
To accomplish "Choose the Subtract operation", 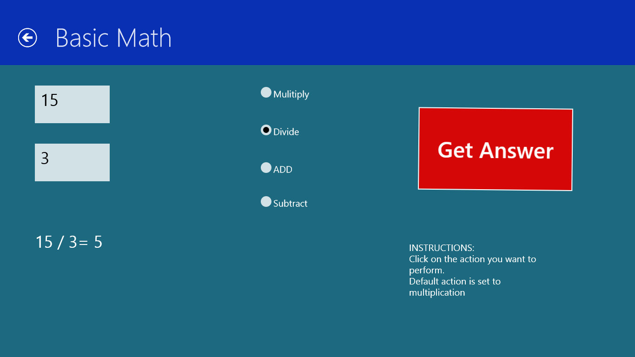I will [266, 201].
